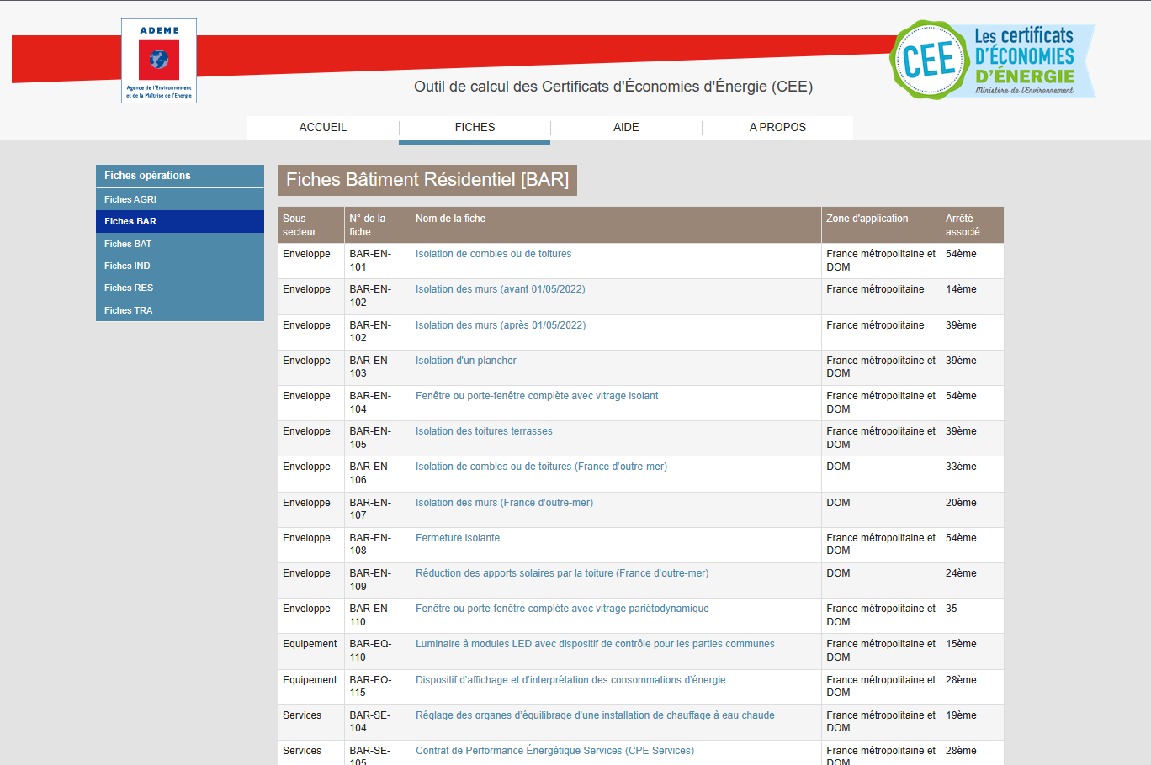This screenshot has width=1151, height=765.
Task: Click the 'BAR-EN-106' fiche number cell
Action: coord(378,473)
